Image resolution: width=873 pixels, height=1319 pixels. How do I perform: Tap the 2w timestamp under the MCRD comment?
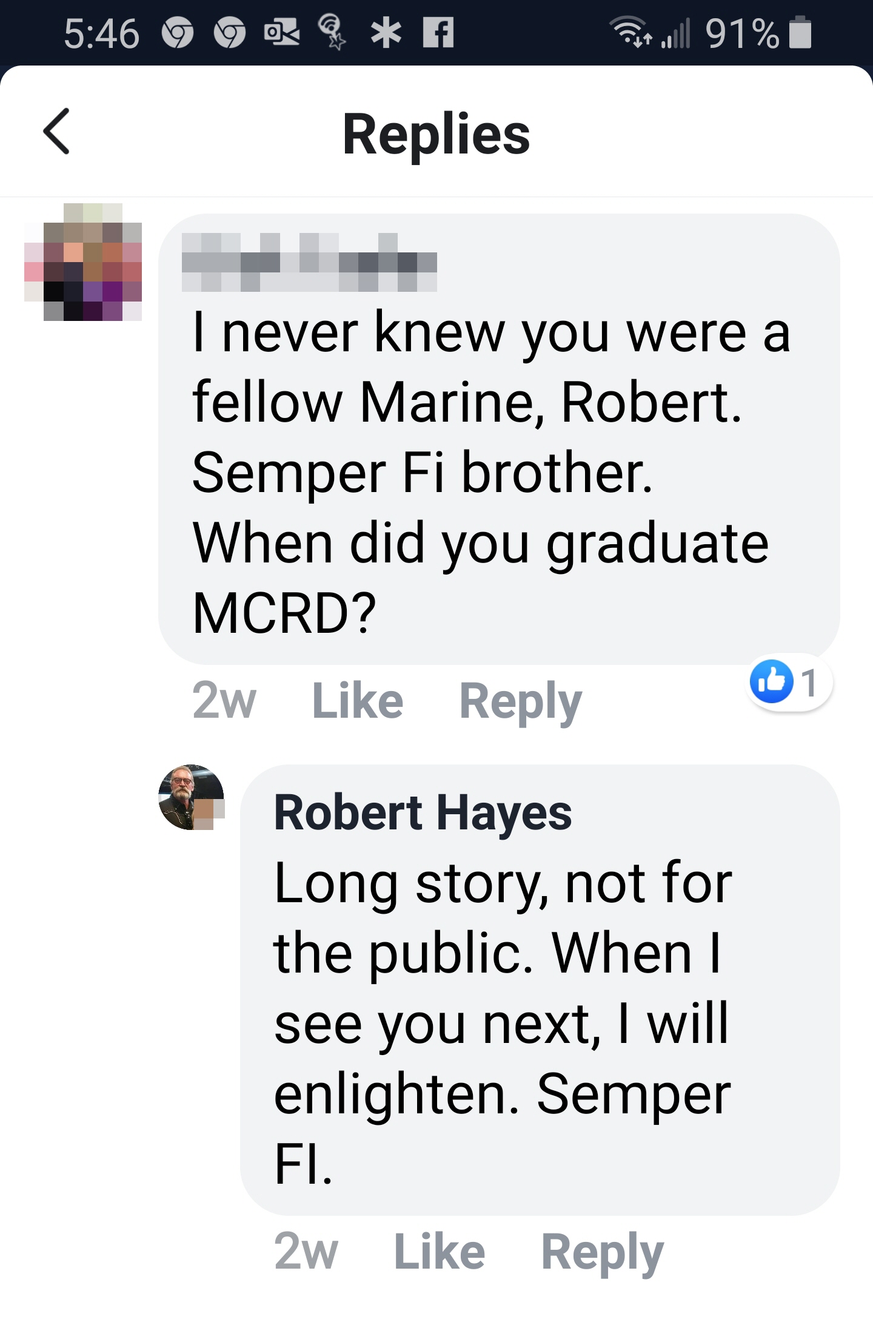click(224, 701)
